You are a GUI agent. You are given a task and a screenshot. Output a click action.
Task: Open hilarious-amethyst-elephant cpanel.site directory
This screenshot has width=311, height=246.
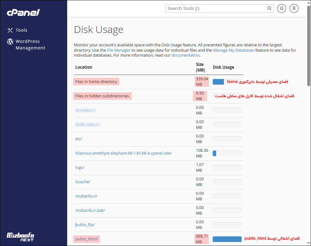[x=123, y=153]
